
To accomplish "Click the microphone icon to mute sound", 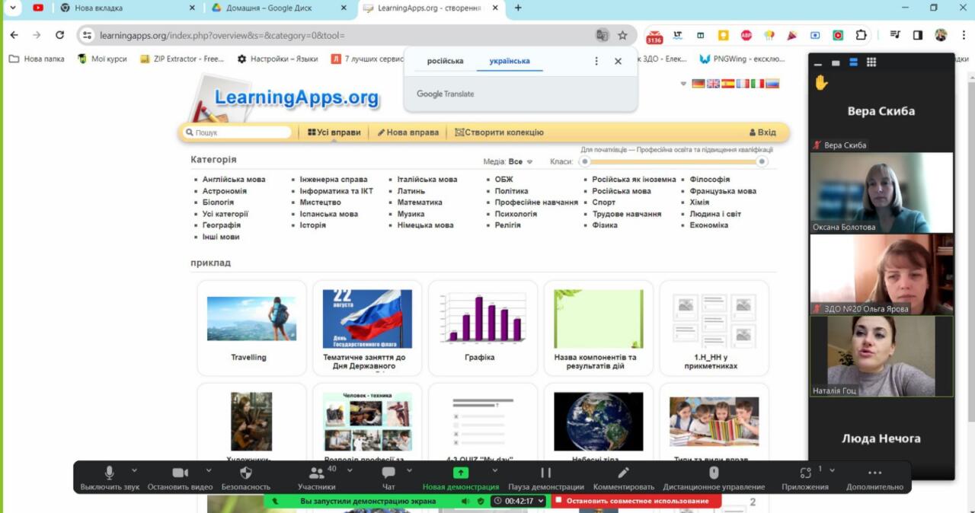I will [x=110, y=473].
